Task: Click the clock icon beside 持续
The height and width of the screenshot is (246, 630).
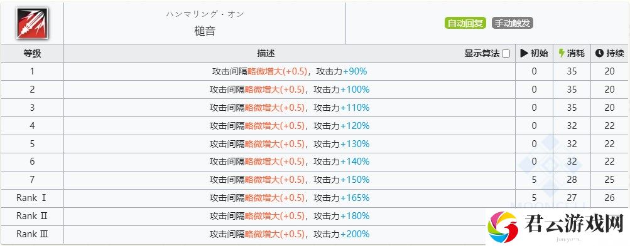Action: tap(599, 53)
